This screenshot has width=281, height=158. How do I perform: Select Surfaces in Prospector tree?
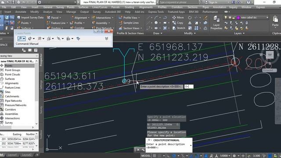pyautogui.click(x=10, y=79)
